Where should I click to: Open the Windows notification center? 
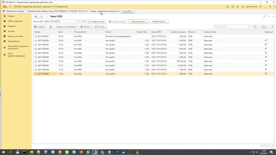click(x=271, y=152)
